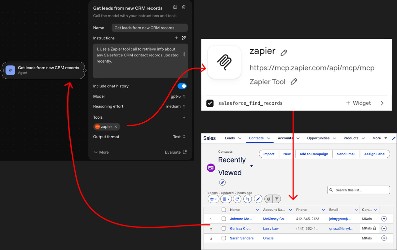Check the select-all checkbox in table header
Image resolution: width=397 pixels, height=250 pixels.
click(x=224, y=210)
